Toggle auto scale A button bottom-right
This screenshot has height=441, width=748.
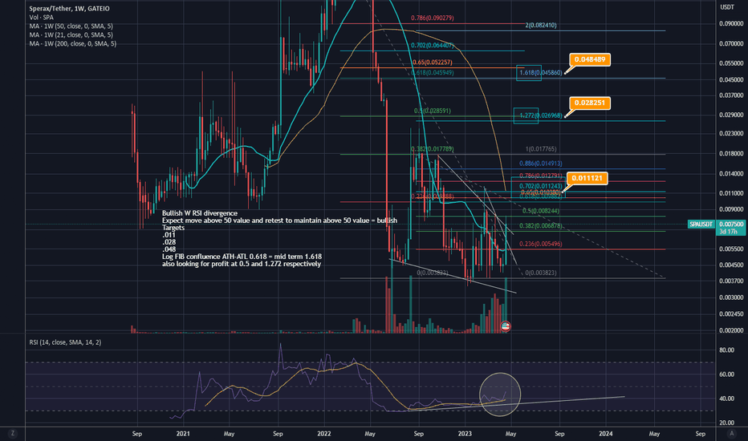[731, 433]
